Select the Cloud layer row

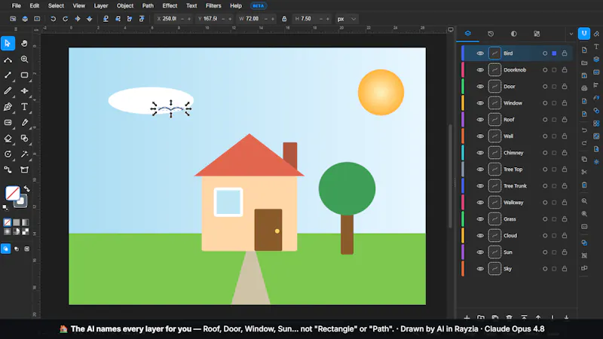[517, 236]
